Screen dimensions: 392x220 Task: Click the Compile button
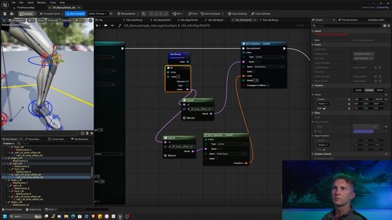[x=26, y=13]
